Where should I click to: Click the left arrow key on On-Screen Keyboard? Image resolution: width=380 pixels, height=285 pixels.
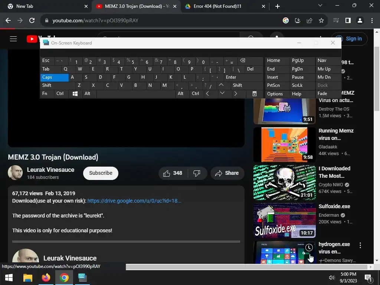coord(207,94)
